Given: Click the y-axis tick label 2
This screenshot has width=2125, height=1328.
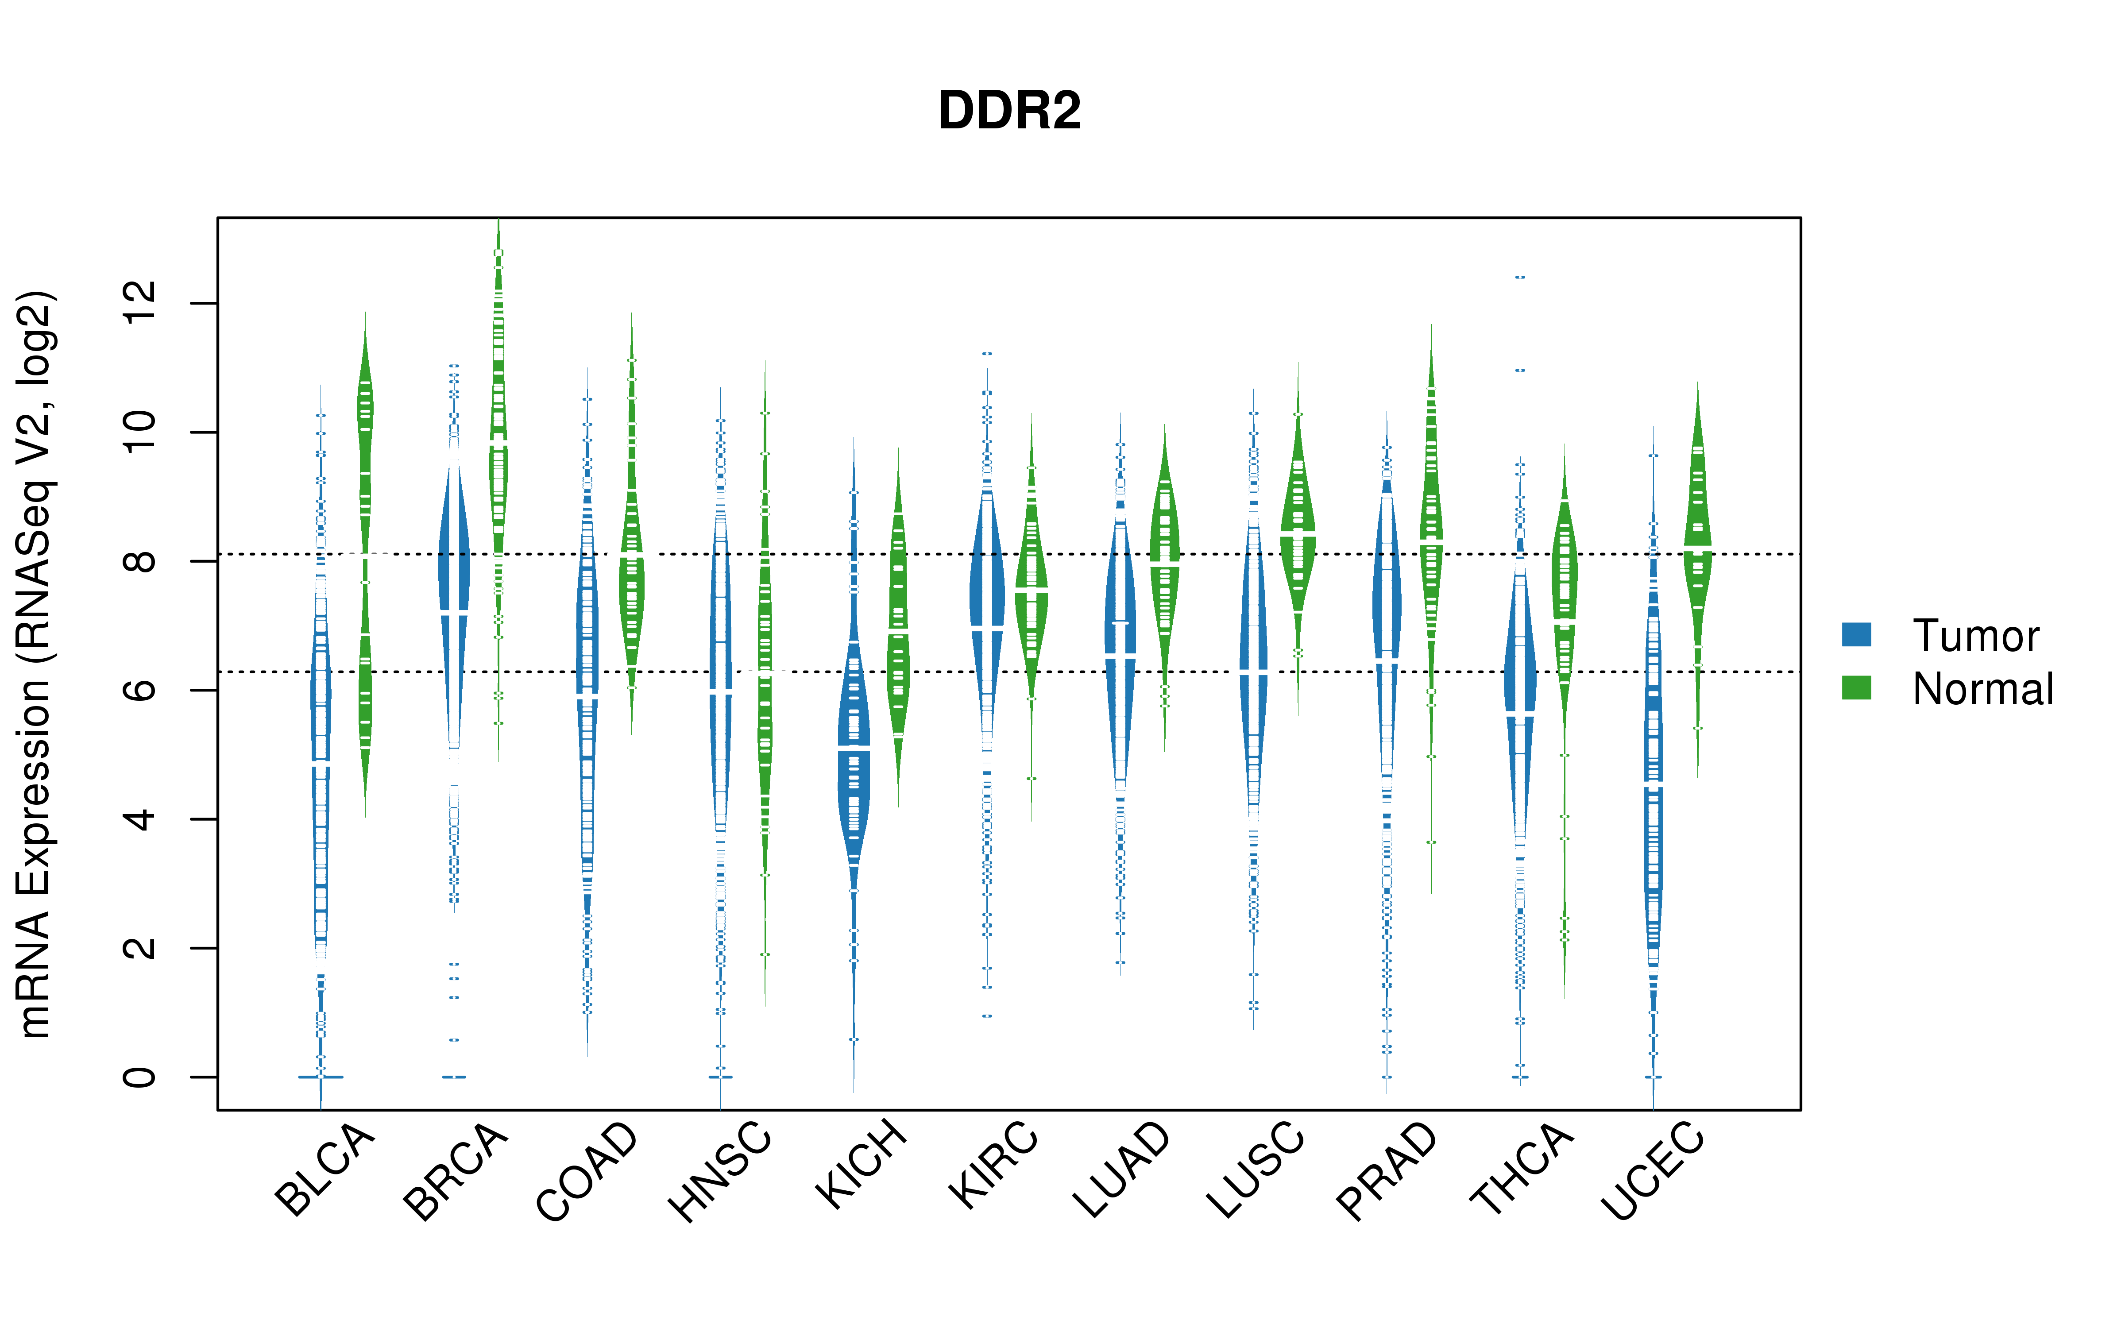Looking at the screenshot, I should [139, 948].
